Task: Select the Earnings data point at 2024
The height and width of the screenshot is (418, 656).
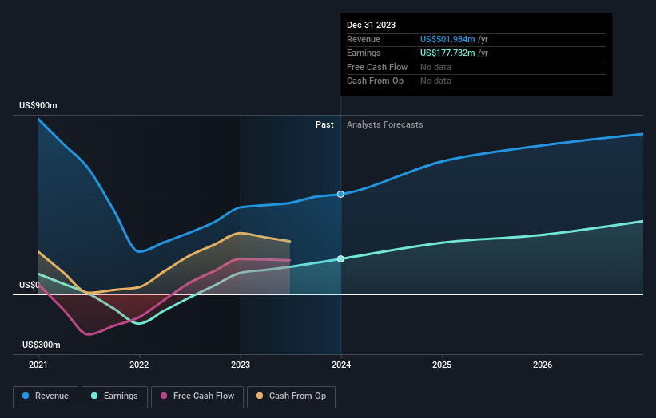Action: (x=340, y=259)
